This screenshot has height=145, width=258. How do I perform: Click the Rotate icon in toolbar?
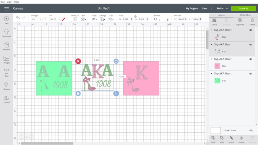155,19
